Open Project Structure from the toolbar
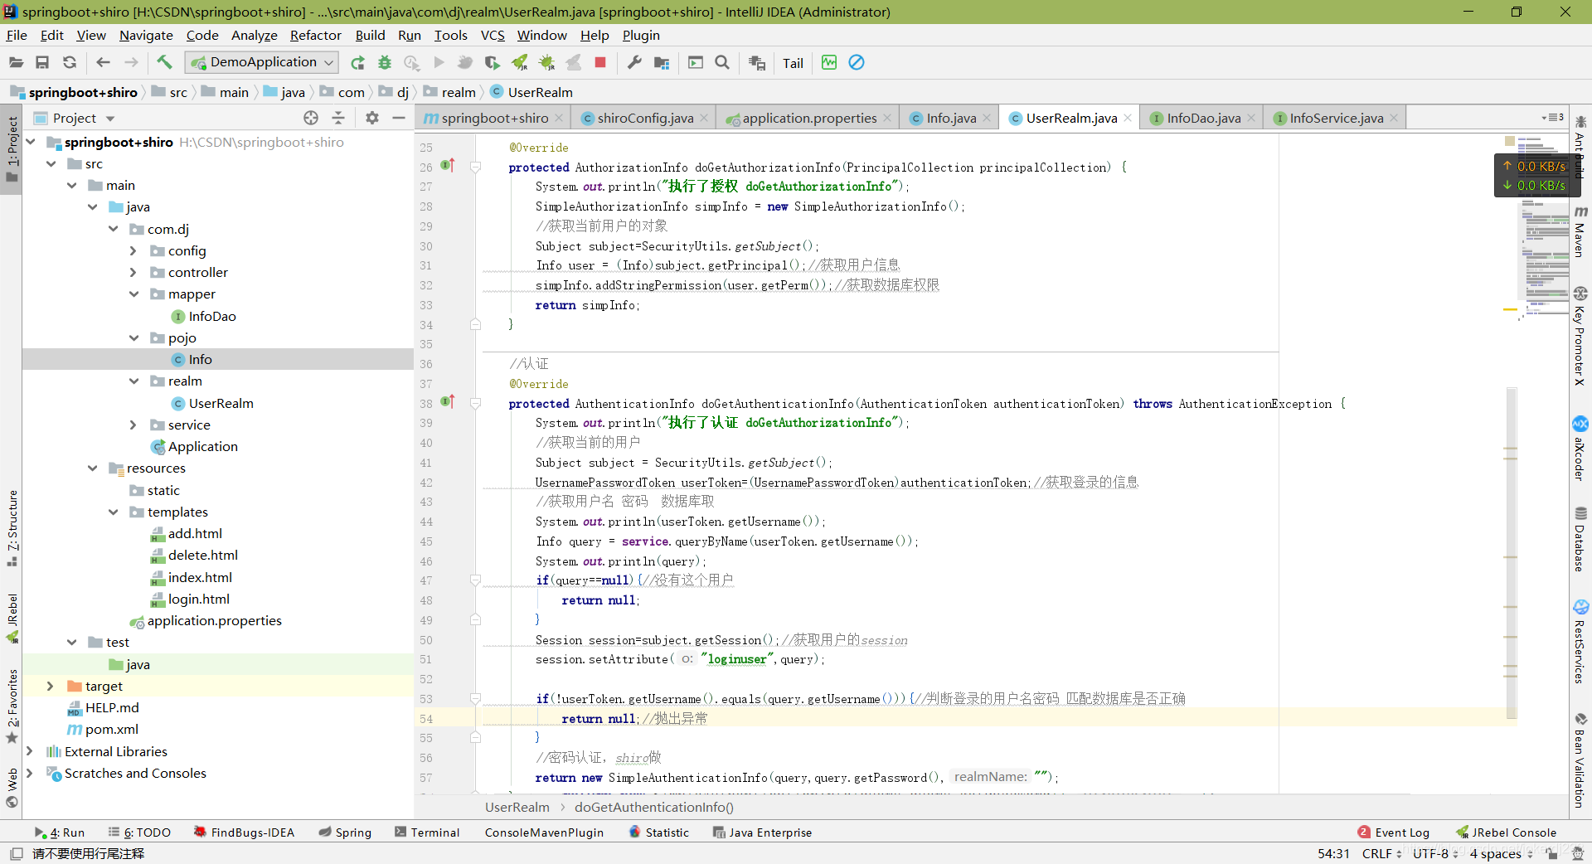 click(x=661, y=62)
